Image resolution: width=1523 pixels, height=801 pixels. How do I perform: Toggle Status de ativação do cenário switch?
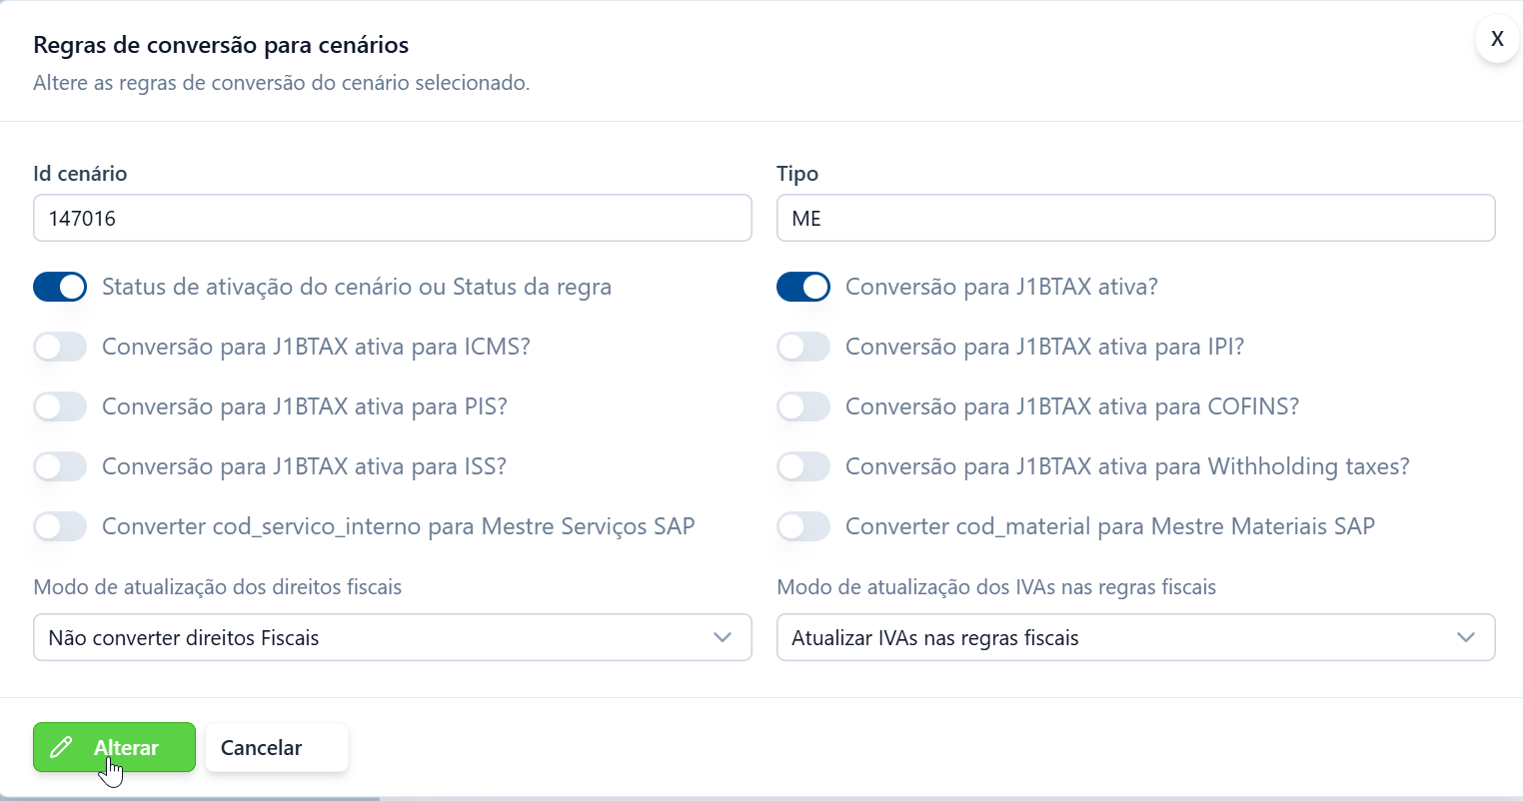coord(60,287)
